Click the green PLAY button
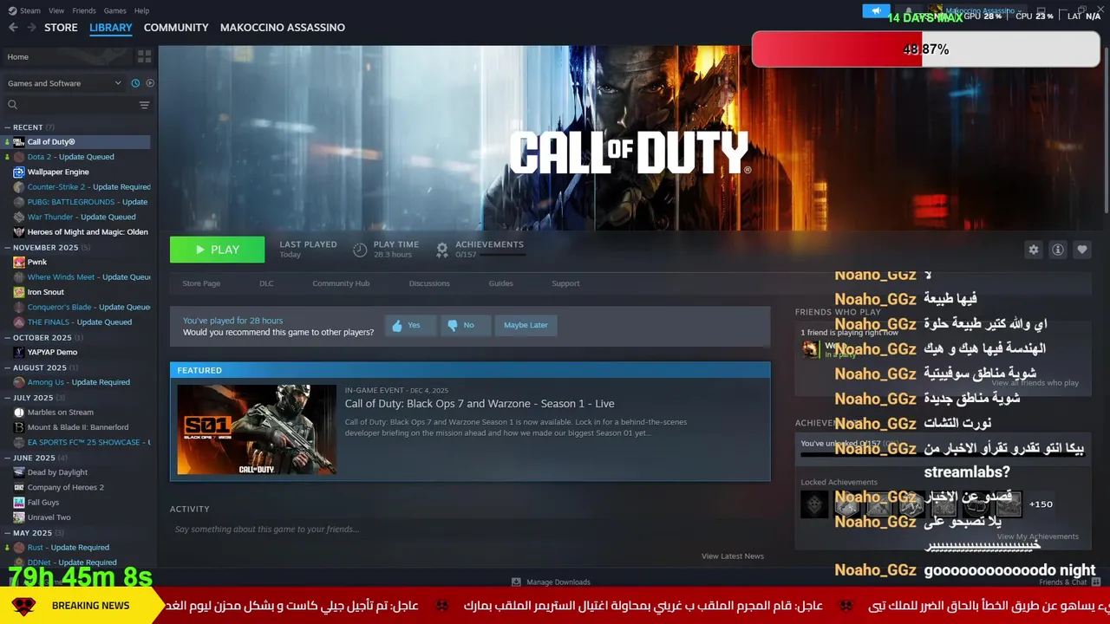1110x624 pixels. (218, 250)
